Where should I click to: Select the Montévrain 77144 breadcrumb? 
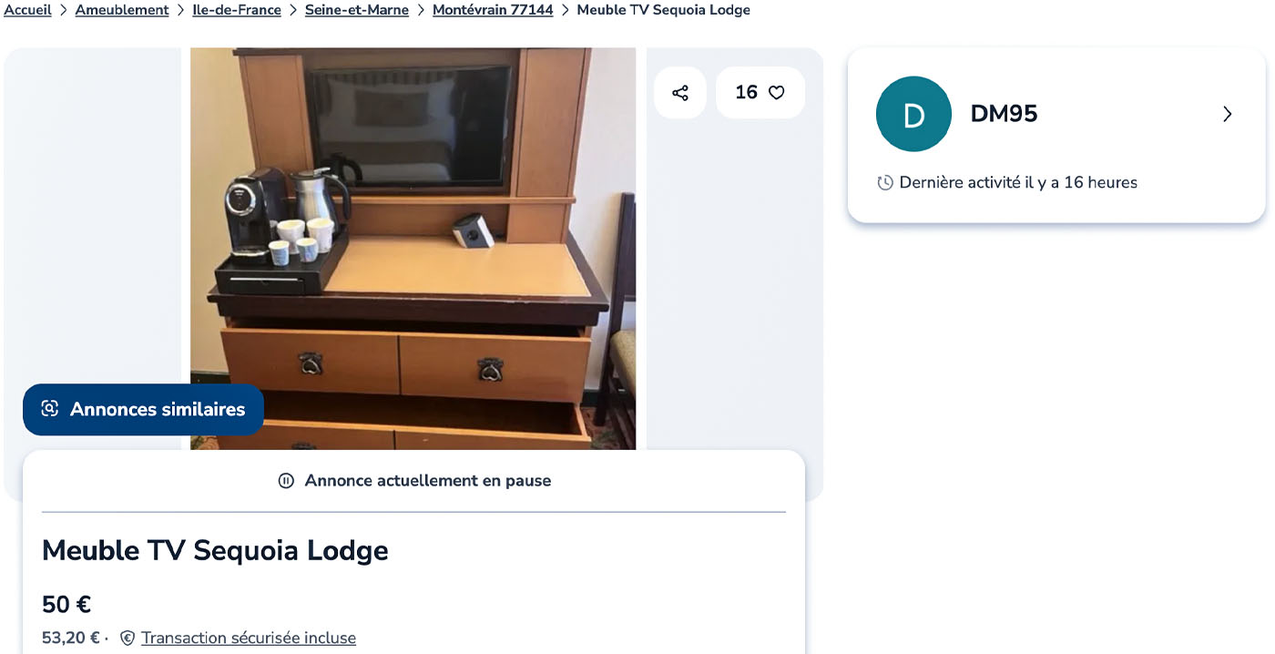(493, 10)
